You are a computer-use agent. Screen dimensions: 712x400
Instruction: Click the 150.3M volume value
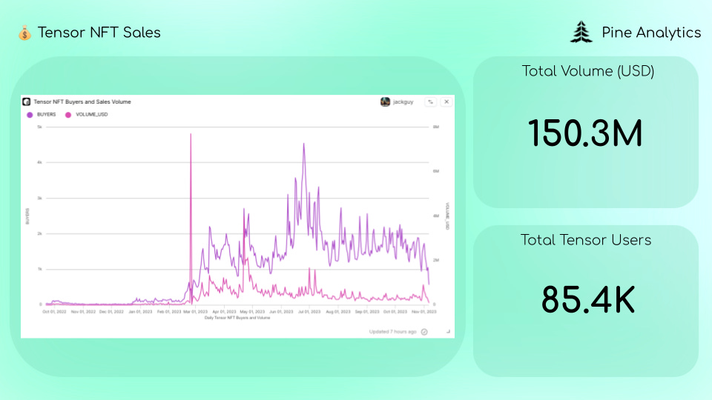point(585,133)
